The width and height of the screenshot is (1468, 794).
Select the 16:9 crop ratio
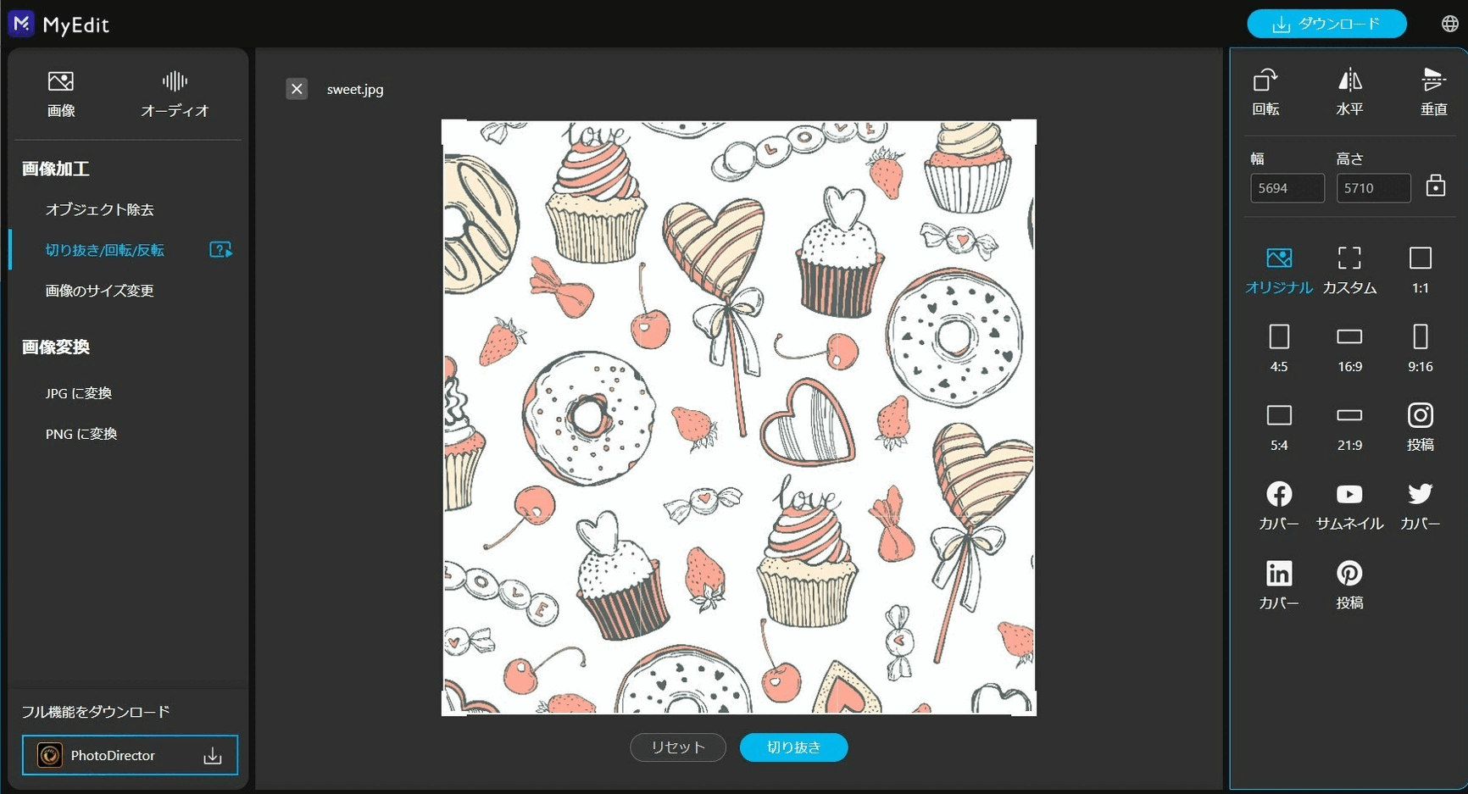1349,348
